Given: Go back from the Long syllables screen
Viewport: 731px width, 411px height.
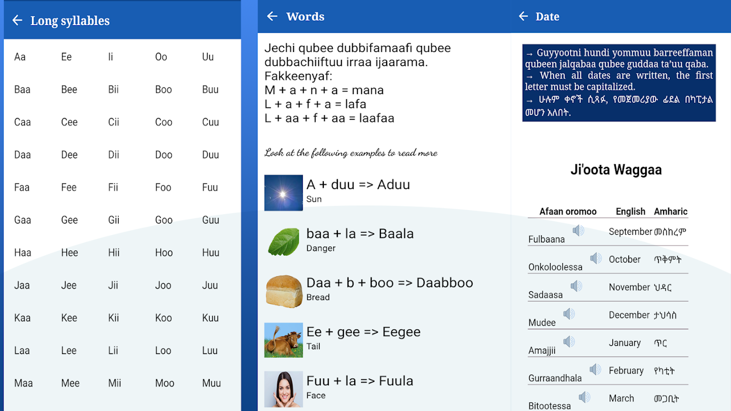Looking at the screenshot, I should coord(17,21).
